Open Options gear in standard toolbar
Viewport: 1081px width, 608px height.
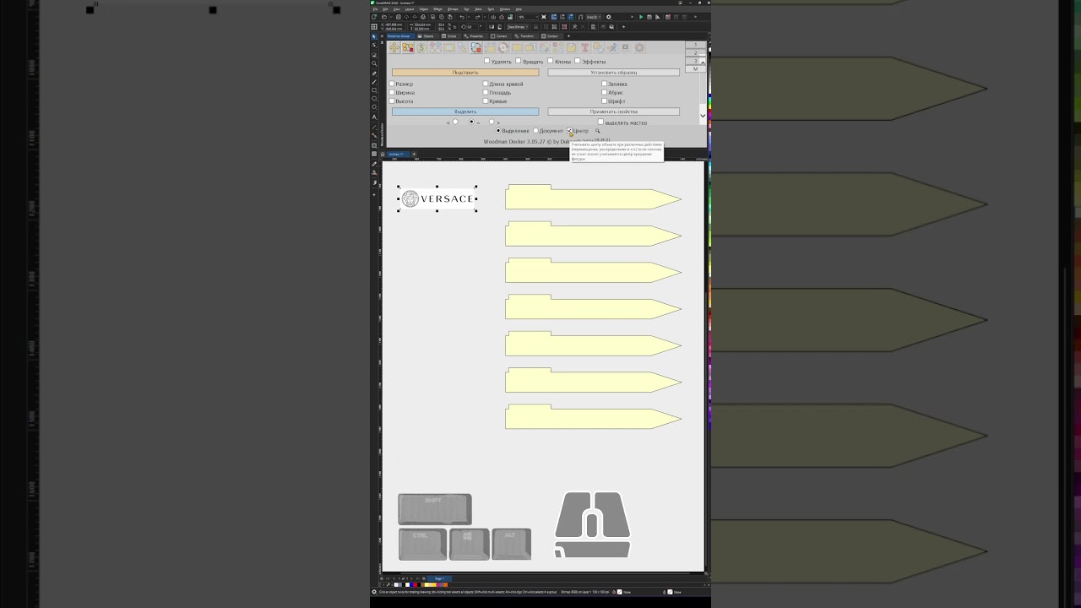(x=608, y=17)
